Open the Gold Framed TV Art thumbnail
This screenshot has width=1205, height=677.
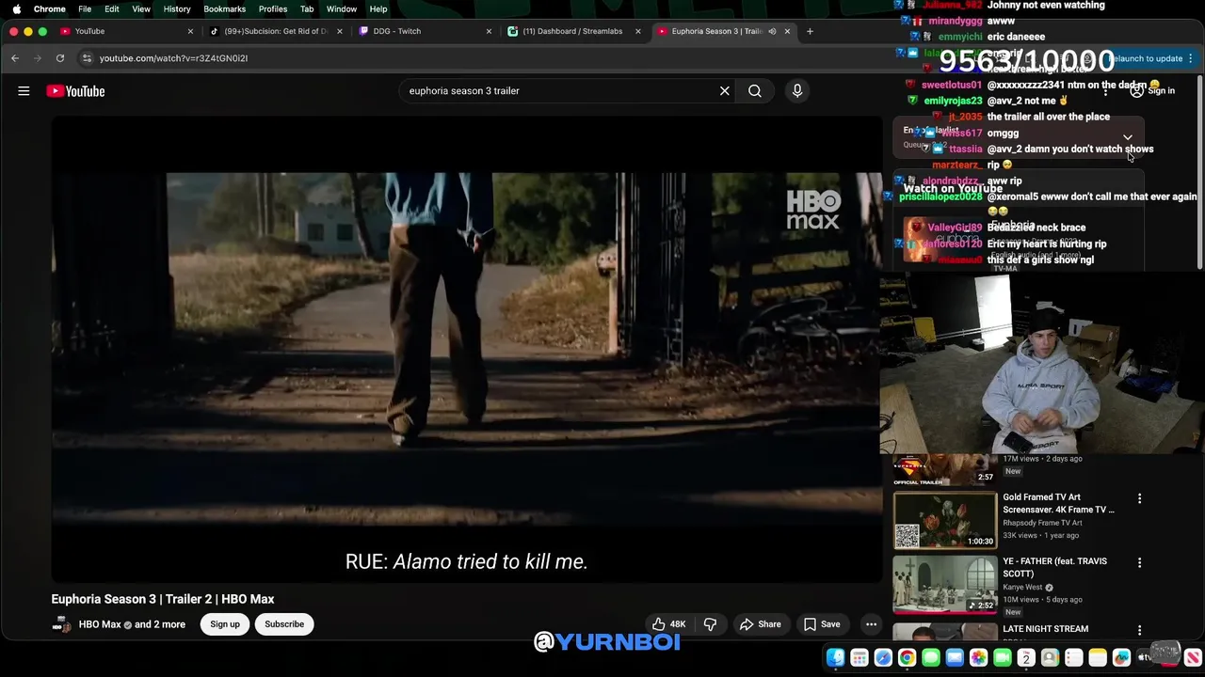[945, 520]
